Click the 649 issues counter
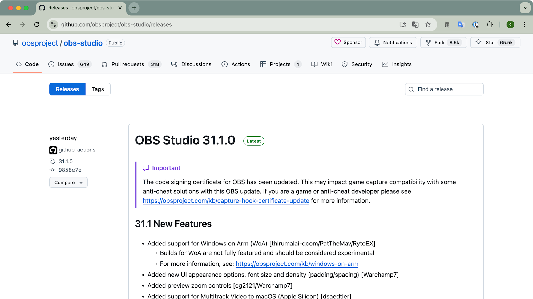Screen dimensions: 533x299 (85, 64)
